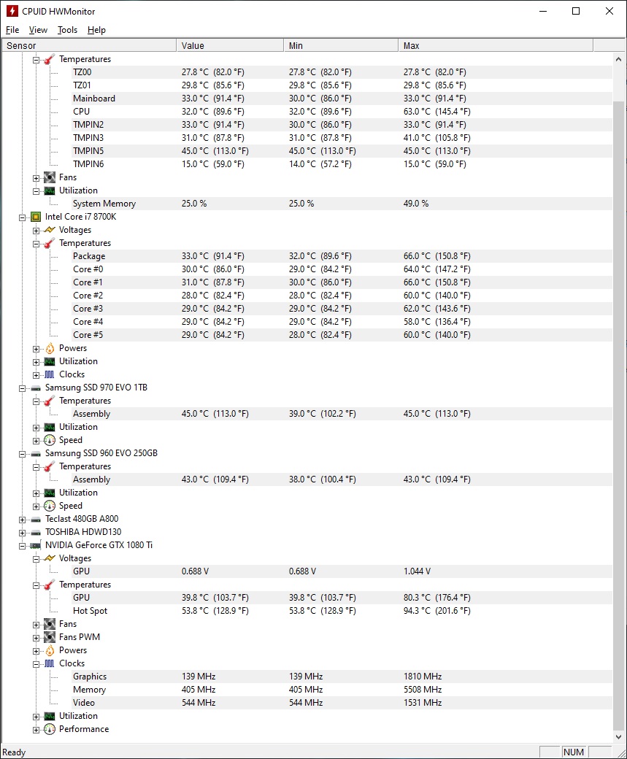Expand the Teclast 480GB A800 node

[23, 520]
